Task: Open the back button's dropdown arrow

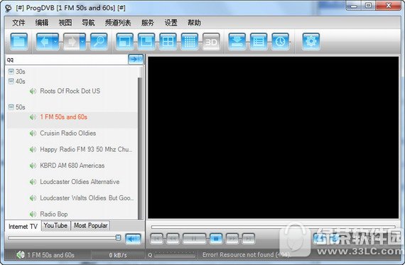Action: click(x=56, y=42)
